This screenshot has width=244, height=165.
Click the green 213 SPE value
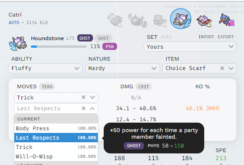click(x=221, y=158)
